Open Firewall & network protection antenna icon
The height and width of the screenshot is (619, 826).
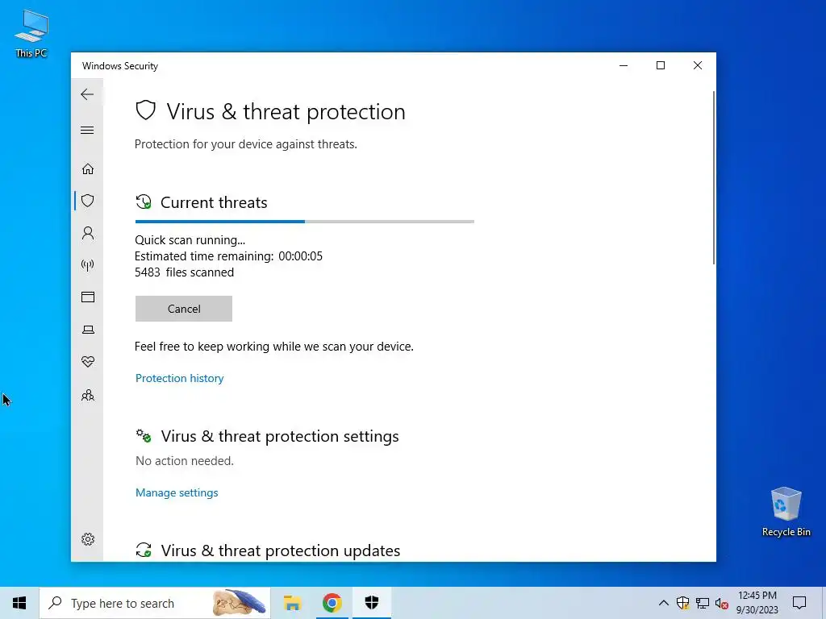[x=87, y=264]
